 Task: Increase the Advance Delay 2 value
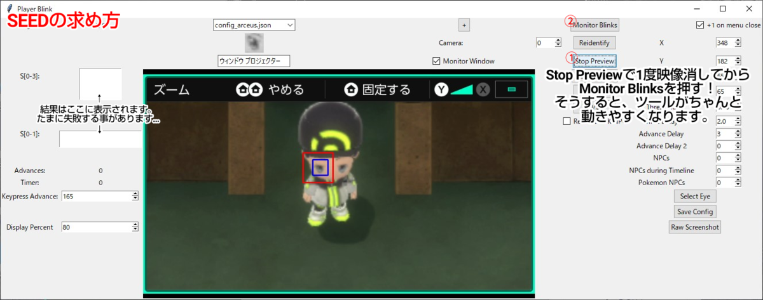738,143
